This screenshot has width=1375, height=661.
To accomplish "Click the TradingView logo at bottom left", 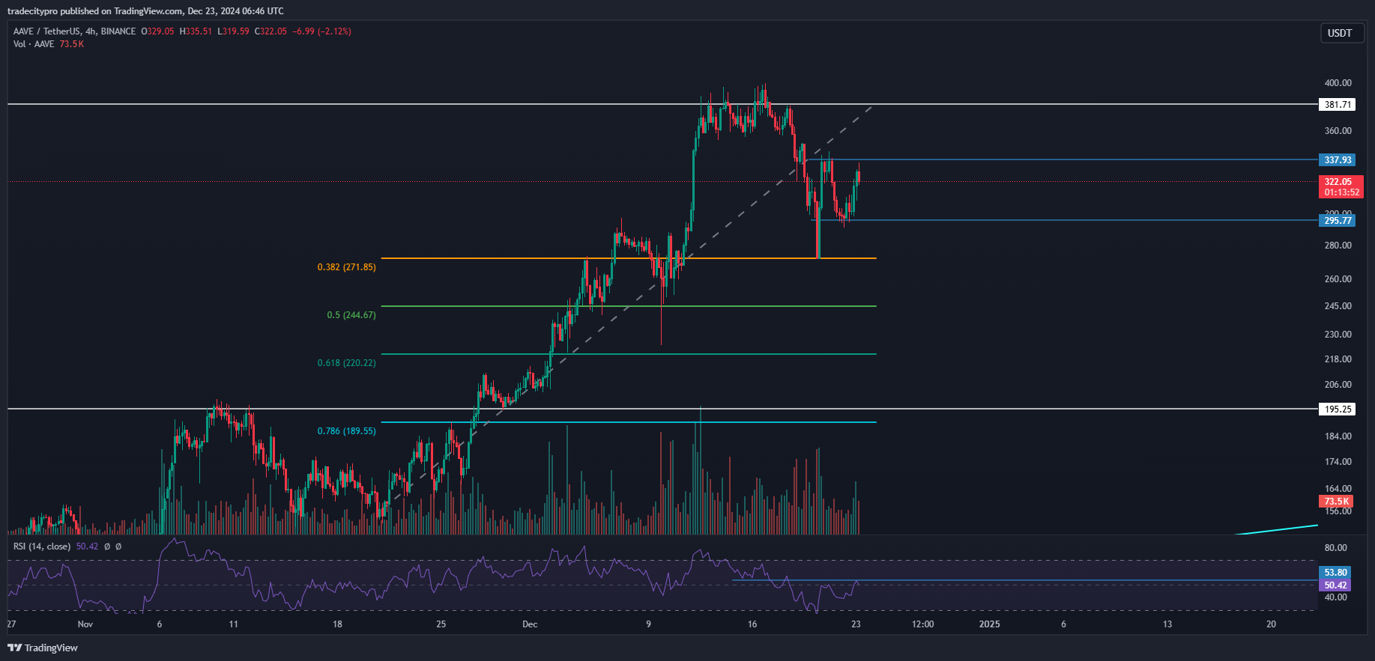I will point(43,648).
